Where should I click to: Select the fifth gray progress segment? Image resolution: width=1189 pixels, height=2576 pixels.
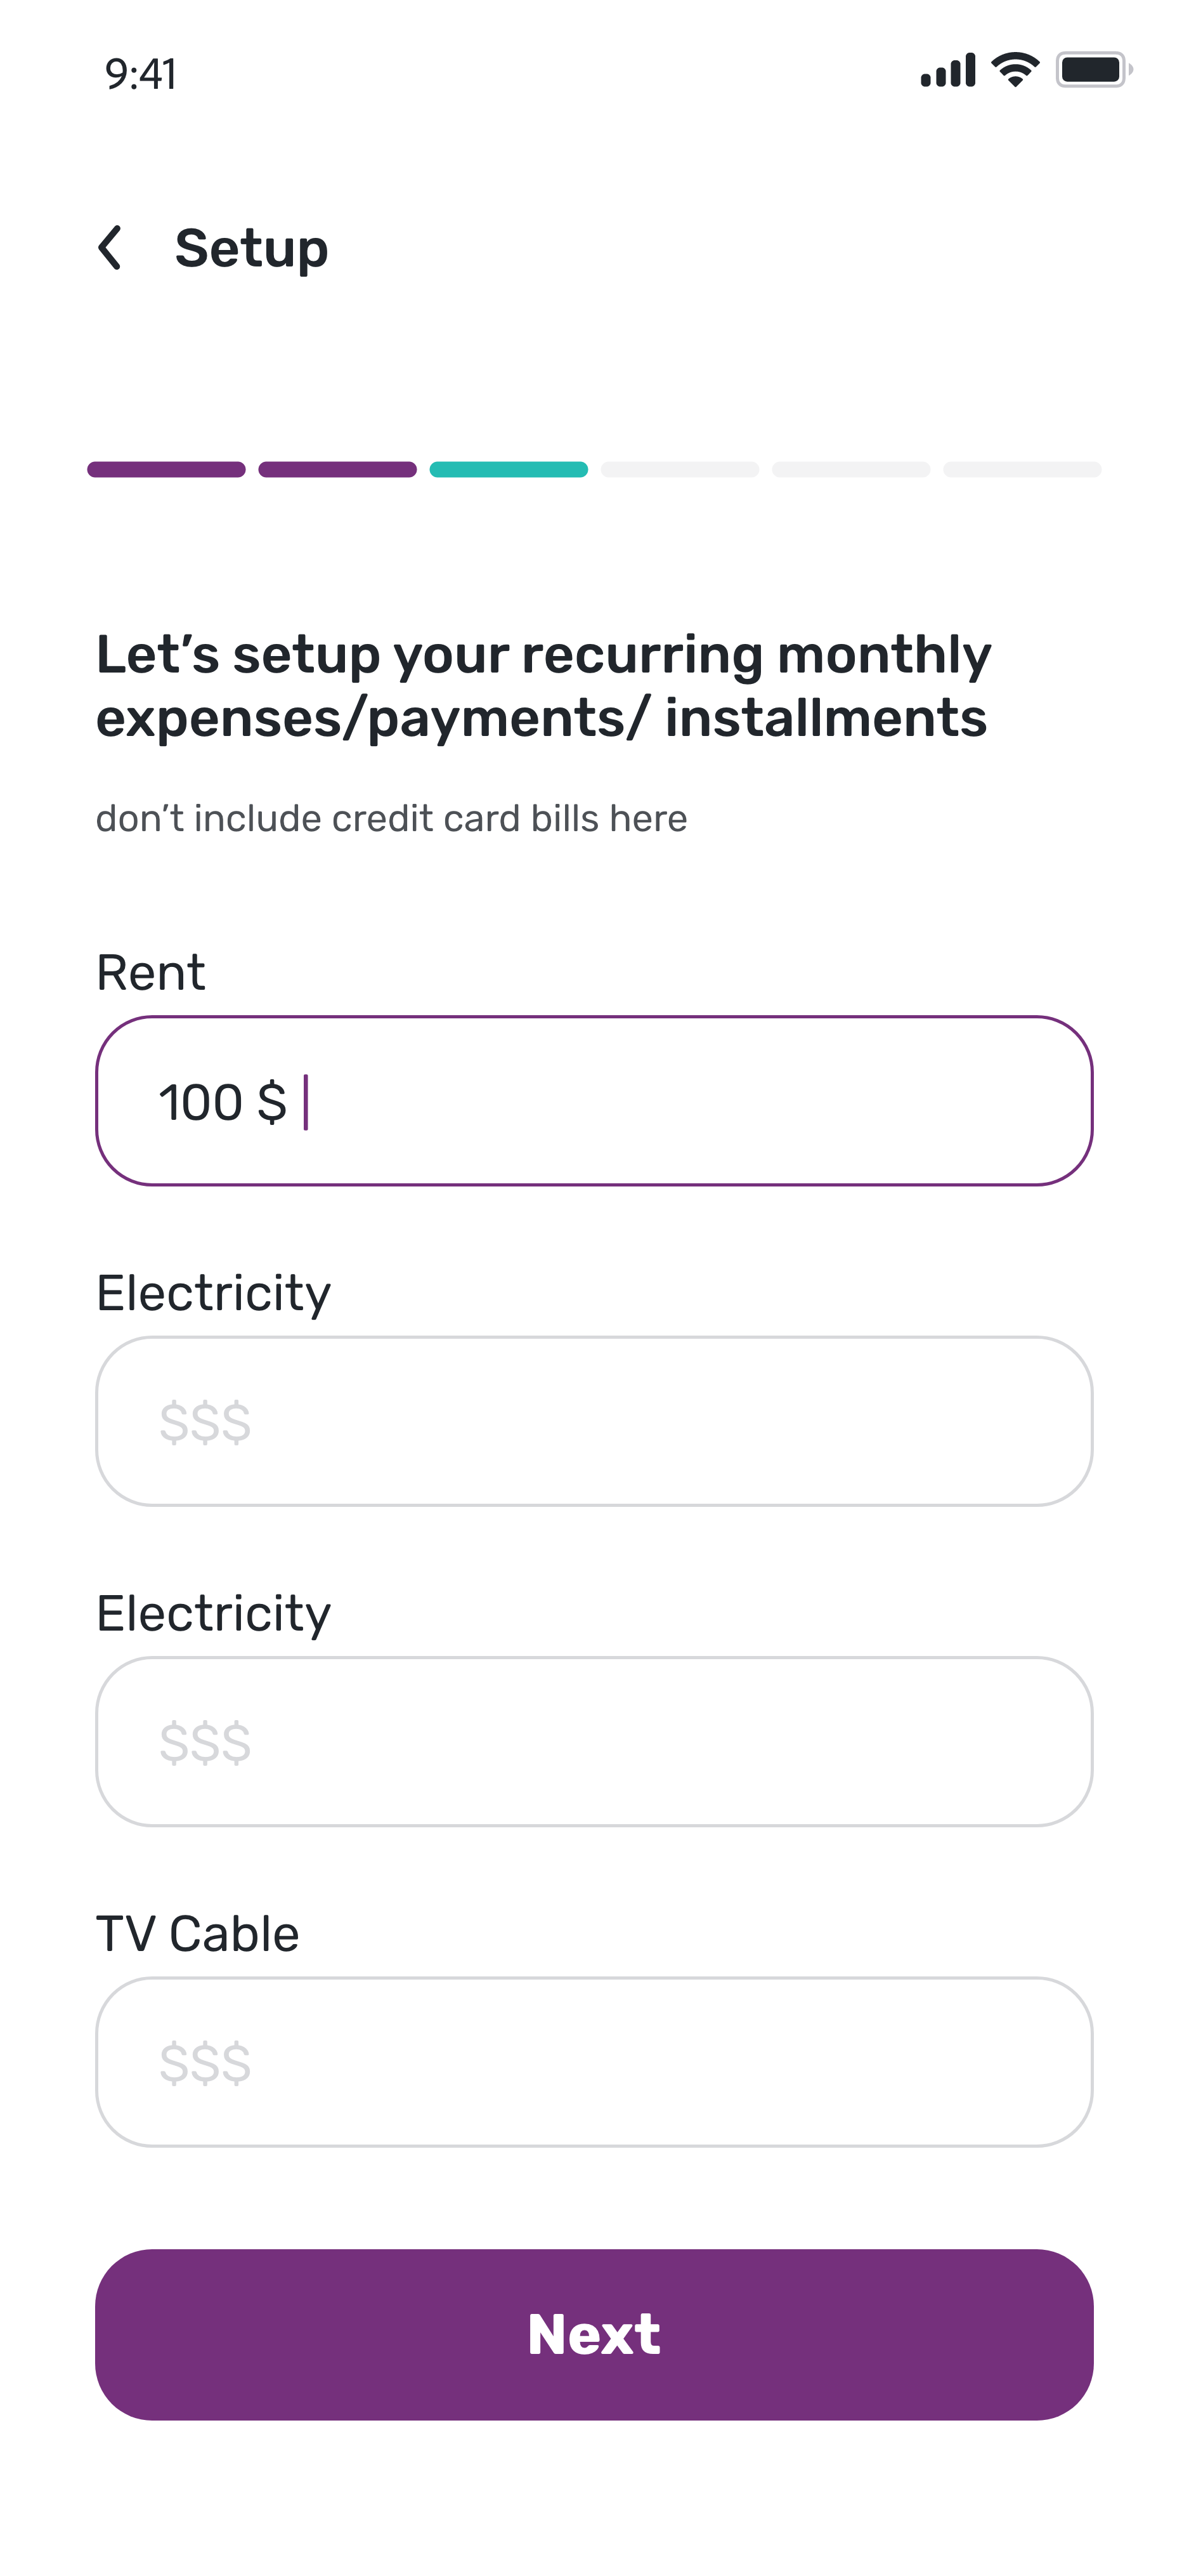click(851, 470)
